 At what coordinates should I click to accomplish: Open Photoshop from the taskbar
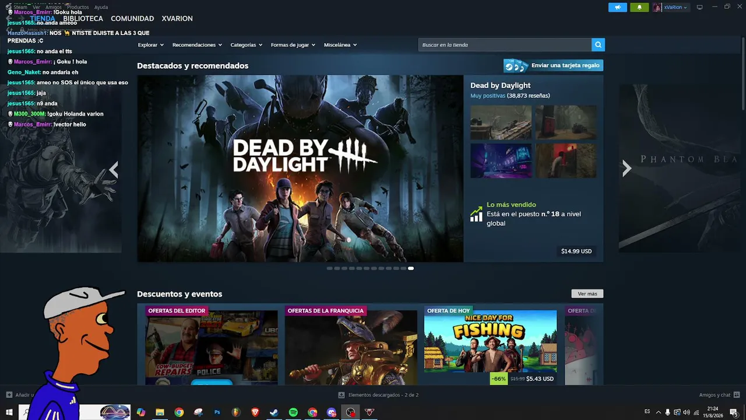tap(217, 412)
